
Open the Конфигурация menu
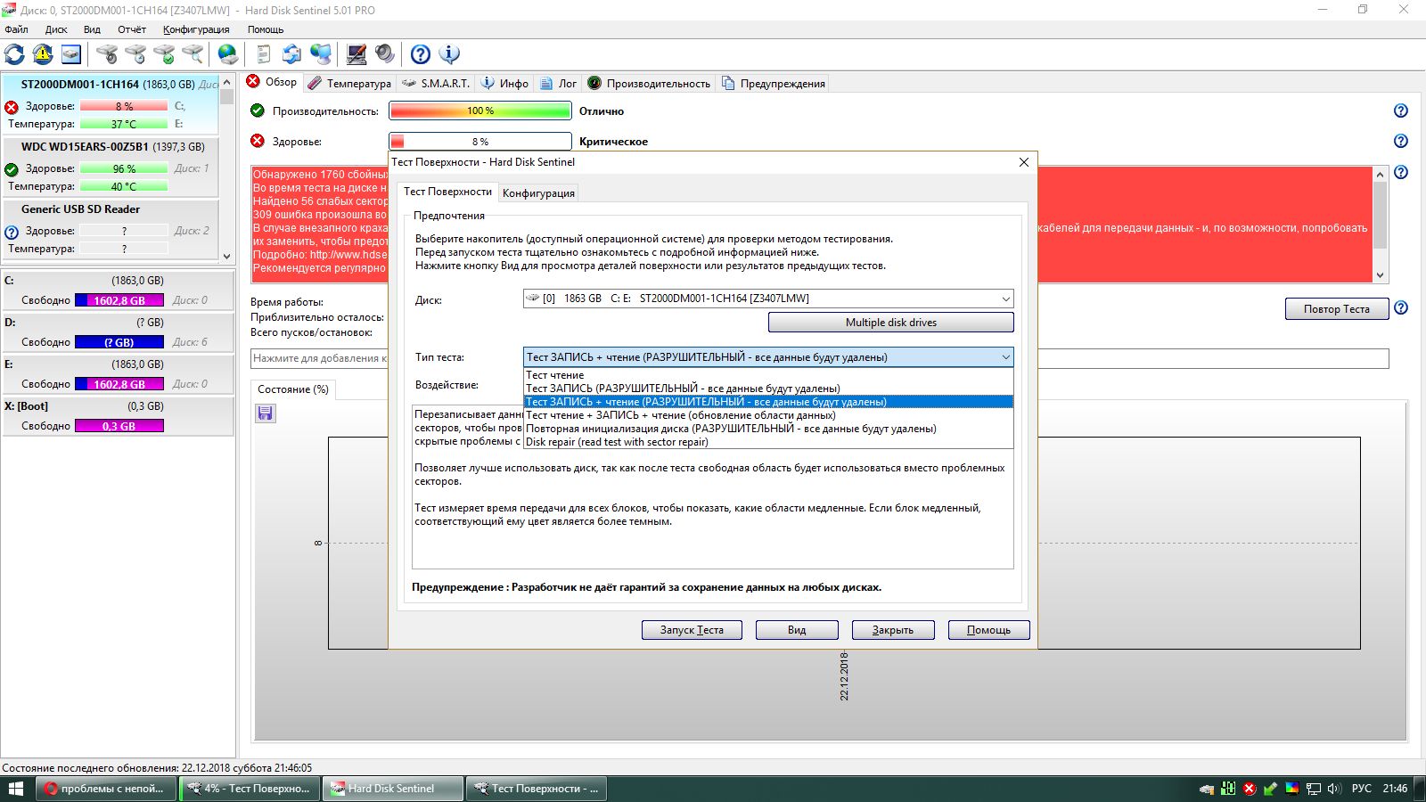click(196, 29)
